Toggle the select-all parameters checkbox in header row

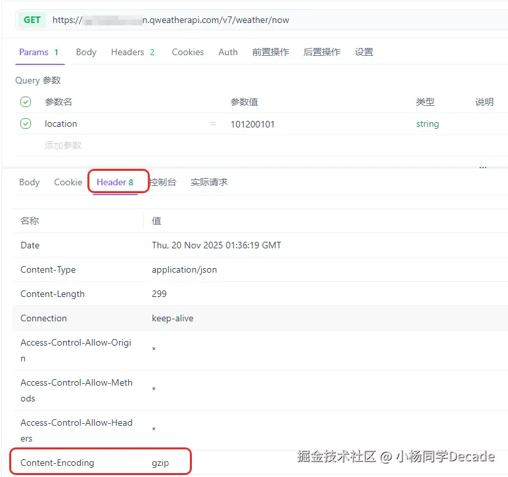[26, 102]
